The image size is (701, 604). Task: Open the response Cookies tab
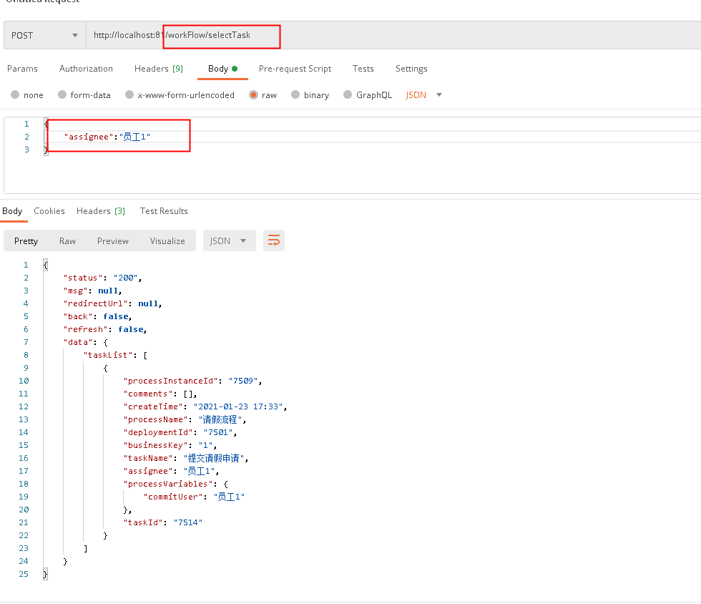[49, 210]
